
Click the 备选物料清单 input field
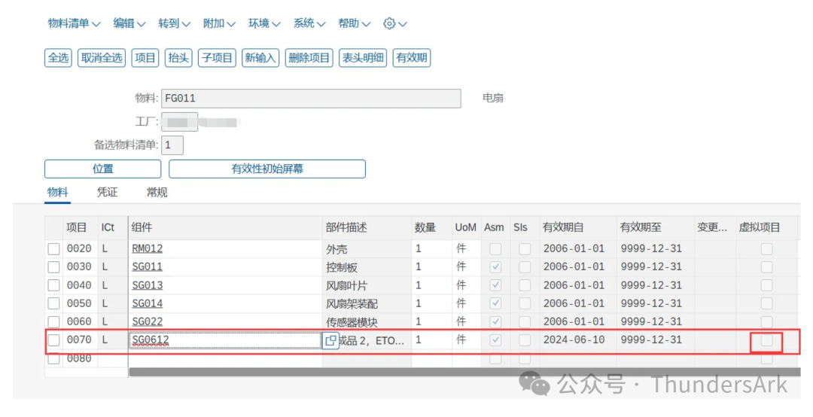click(172, 145)
